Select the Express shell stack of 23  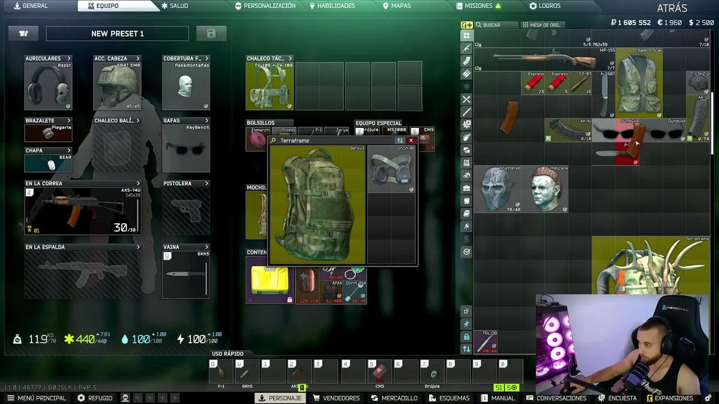coord(533,83)
